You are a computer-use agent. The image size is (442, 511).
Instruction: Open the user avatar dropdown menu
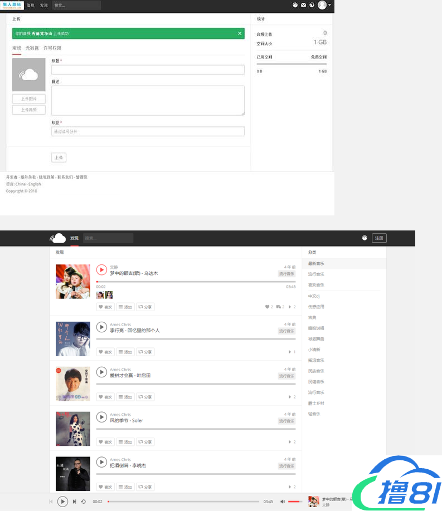pos(324,5)
